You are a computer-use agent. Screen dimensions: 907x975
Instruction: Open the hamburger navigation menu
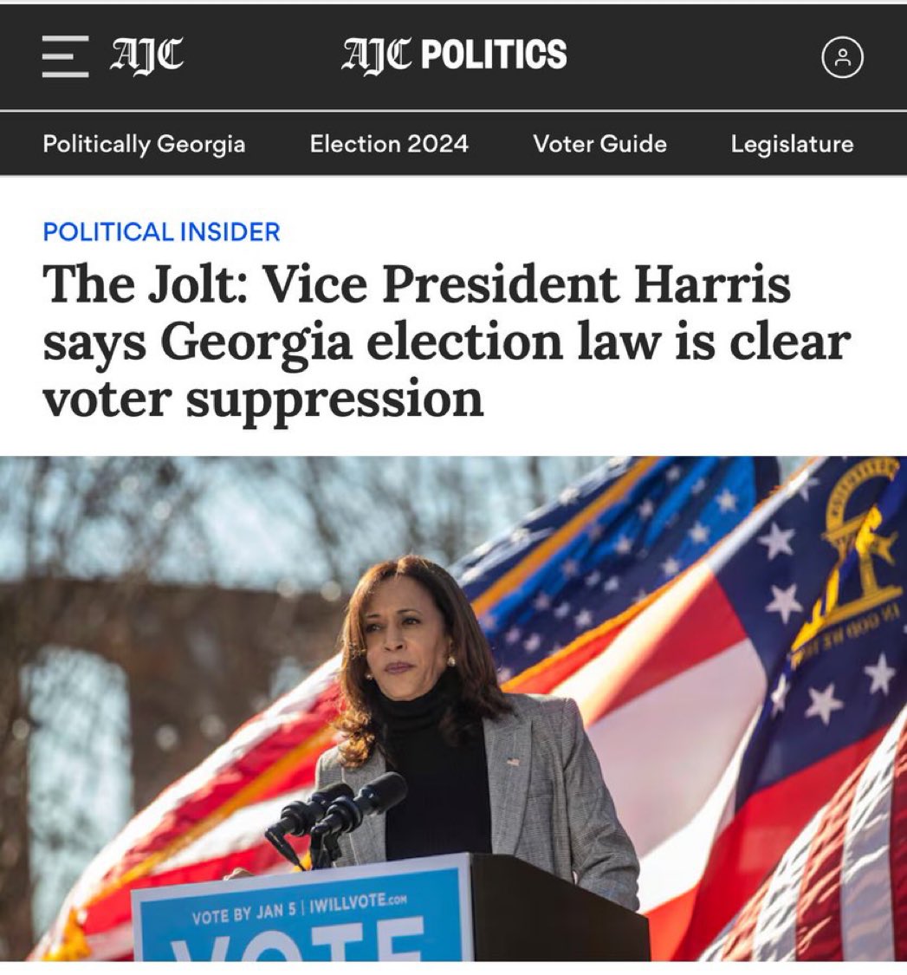[x=65, y=56]
